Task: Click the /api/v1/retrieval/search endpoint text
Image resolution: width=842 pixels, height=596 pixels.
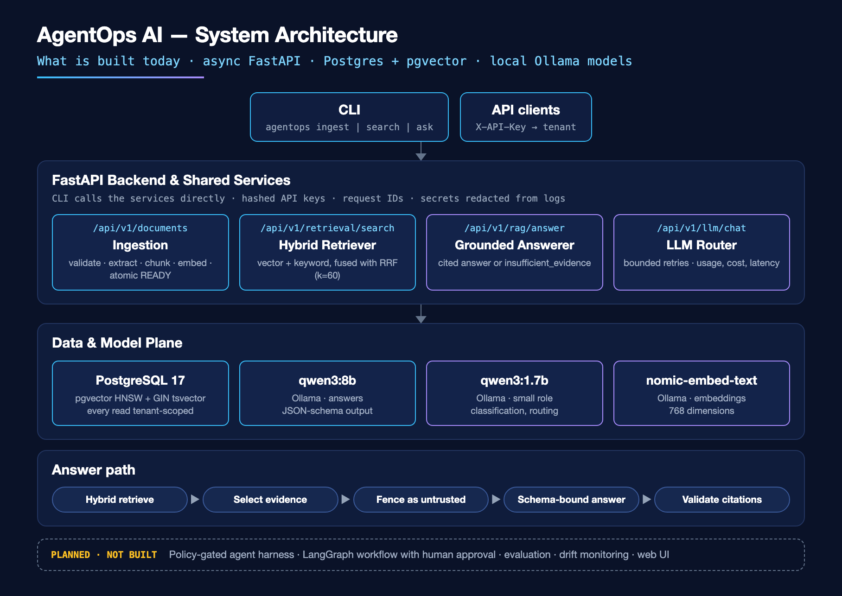Action: click(x=327, y=228)
